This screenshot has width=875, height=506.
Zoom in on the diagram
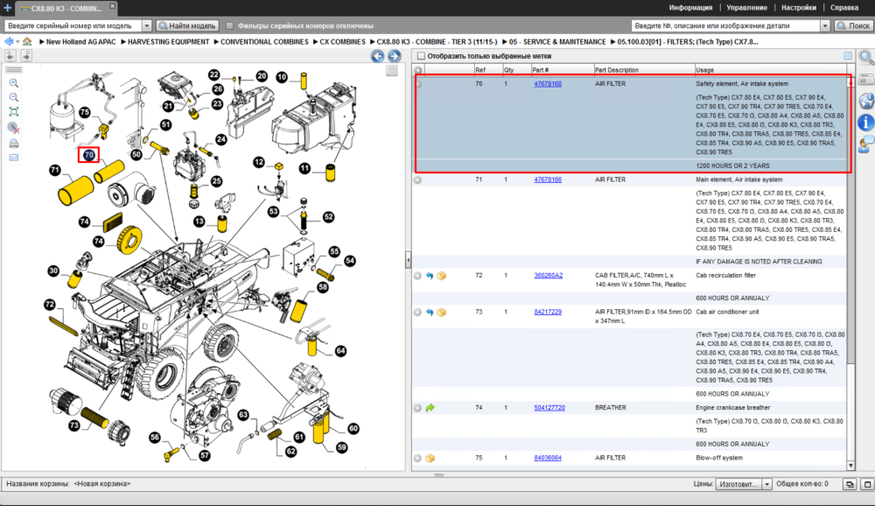(x=14, y=83)
